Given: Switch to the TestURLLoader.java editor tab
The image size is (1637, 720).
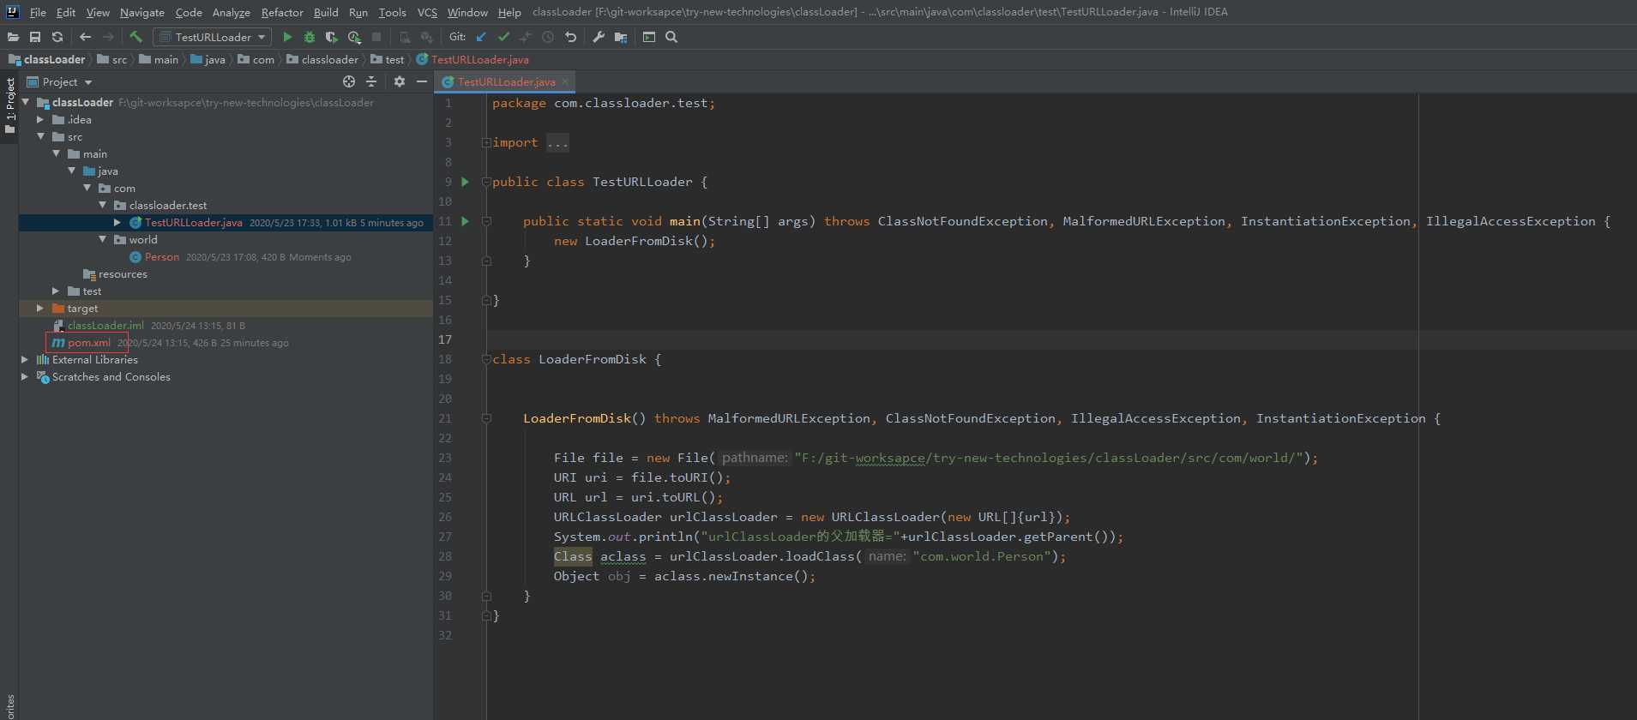Looking at the screenshot, I should 505,81.
